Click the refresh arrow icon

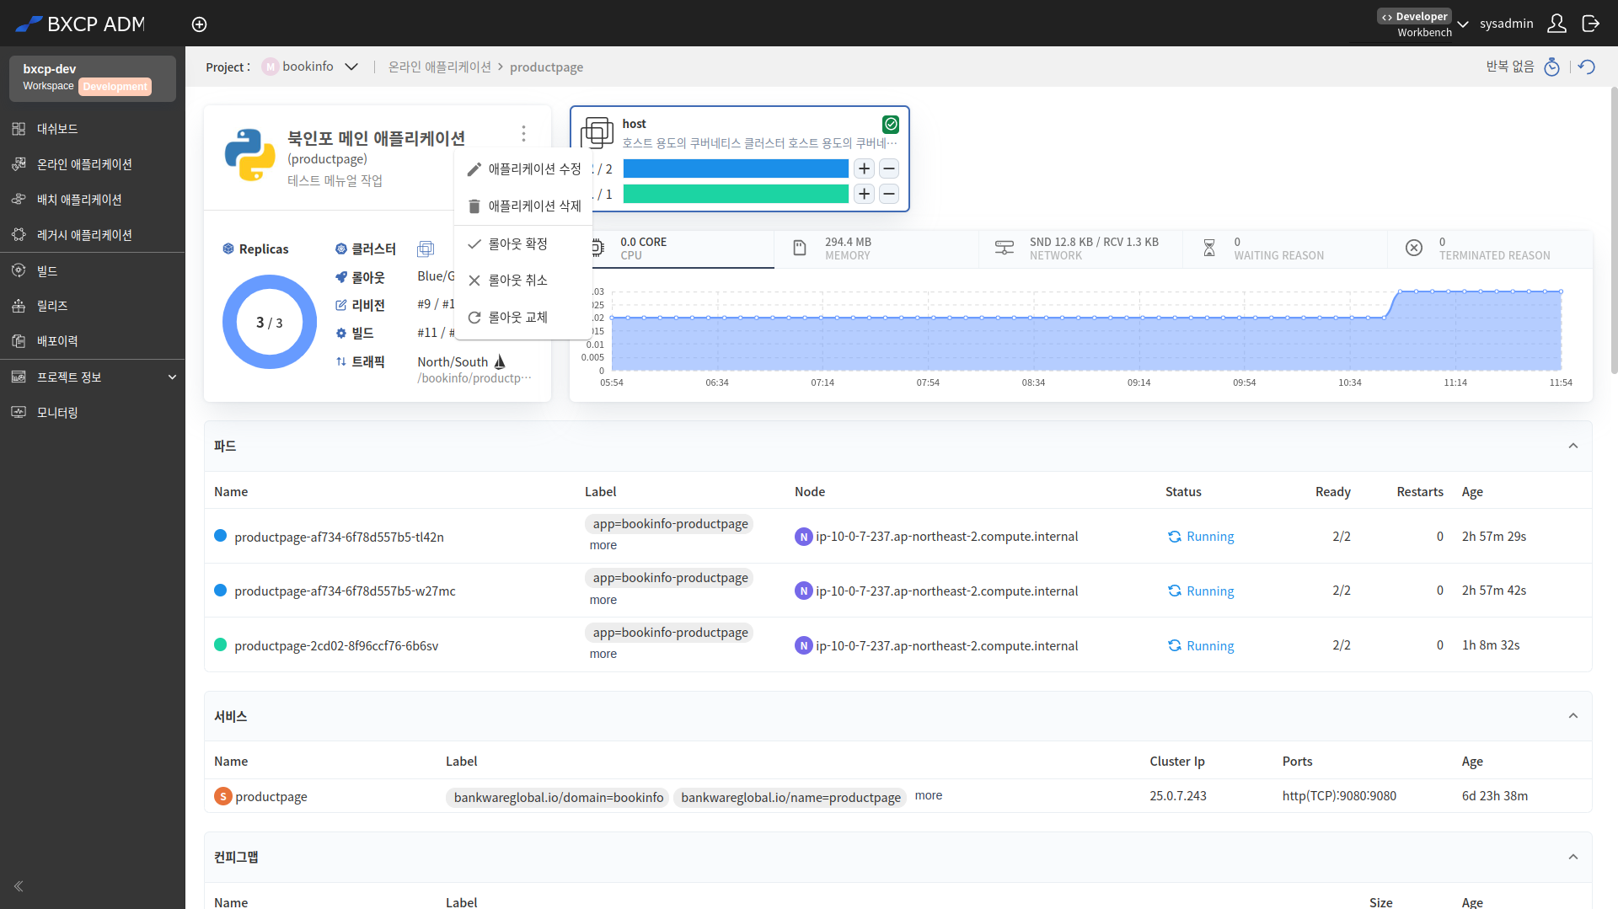tap(1587, 67)
